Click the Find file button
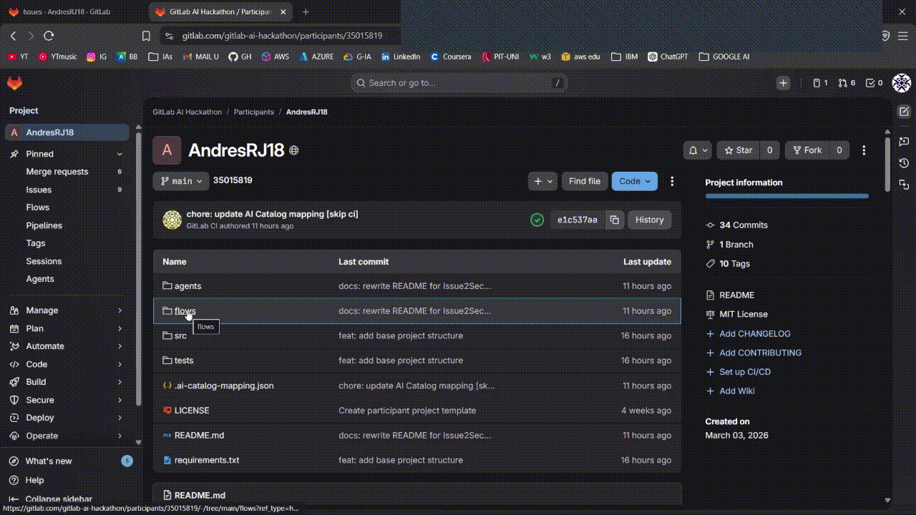916x515 pixels. (x=585, y=181)
